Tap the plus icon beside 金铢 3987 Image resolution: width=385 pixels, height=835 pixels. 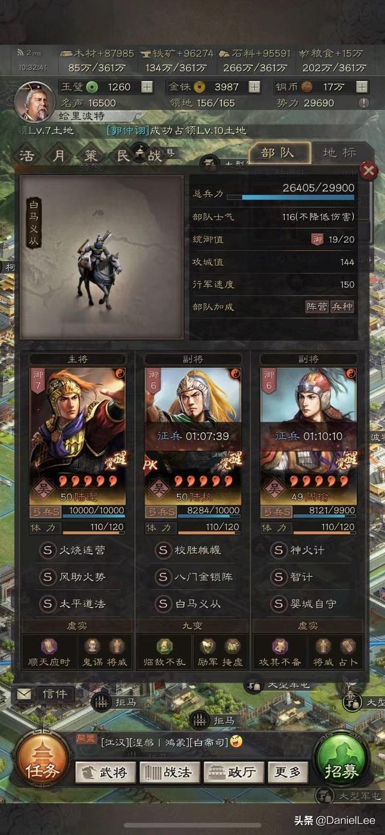254,87
